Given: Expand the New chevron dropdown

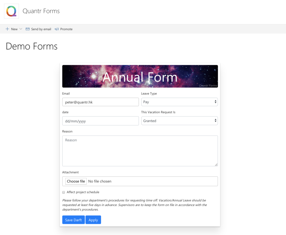Looking at the screenshot, I should 21,29.
